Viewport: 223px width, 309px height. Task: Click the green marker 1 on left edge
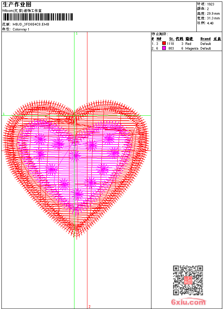[4, 114]
